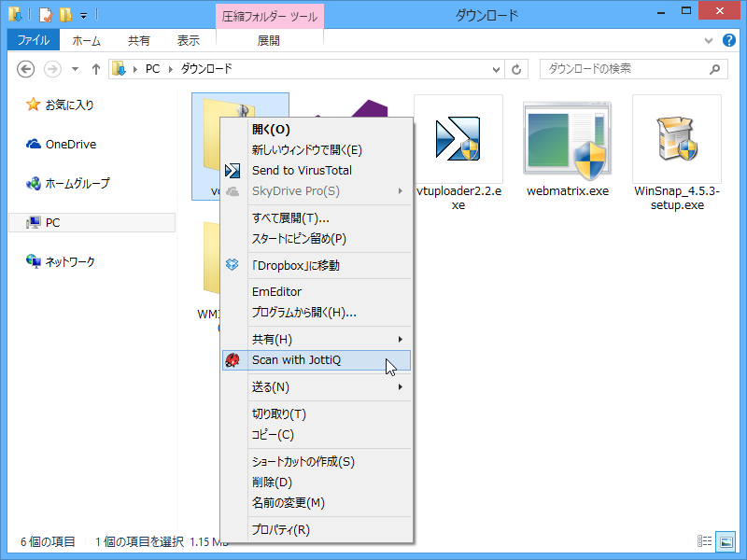Click the JottiQ ladybug icon in the context menu
Image resolution: width=747 pixels, height=560 pixels.
pyautogui.click(x=233, y=360)
